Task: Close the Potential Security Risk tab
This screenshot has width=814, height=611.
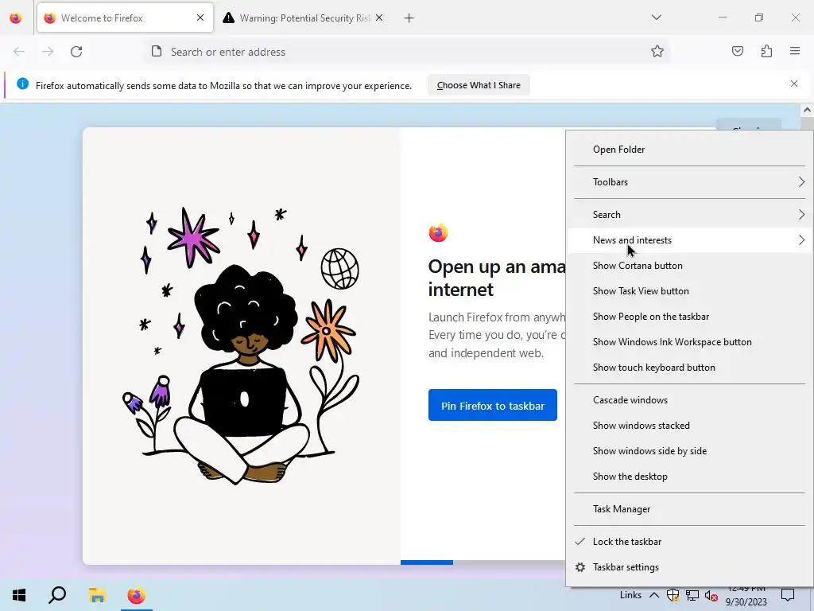Action: point(379,18)
